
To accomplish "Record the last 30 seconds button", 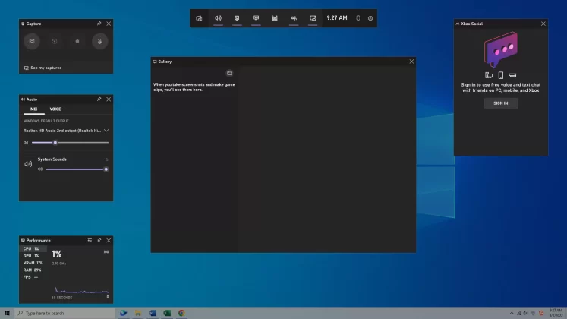I will pyautogui.click(x=55, y=41).
